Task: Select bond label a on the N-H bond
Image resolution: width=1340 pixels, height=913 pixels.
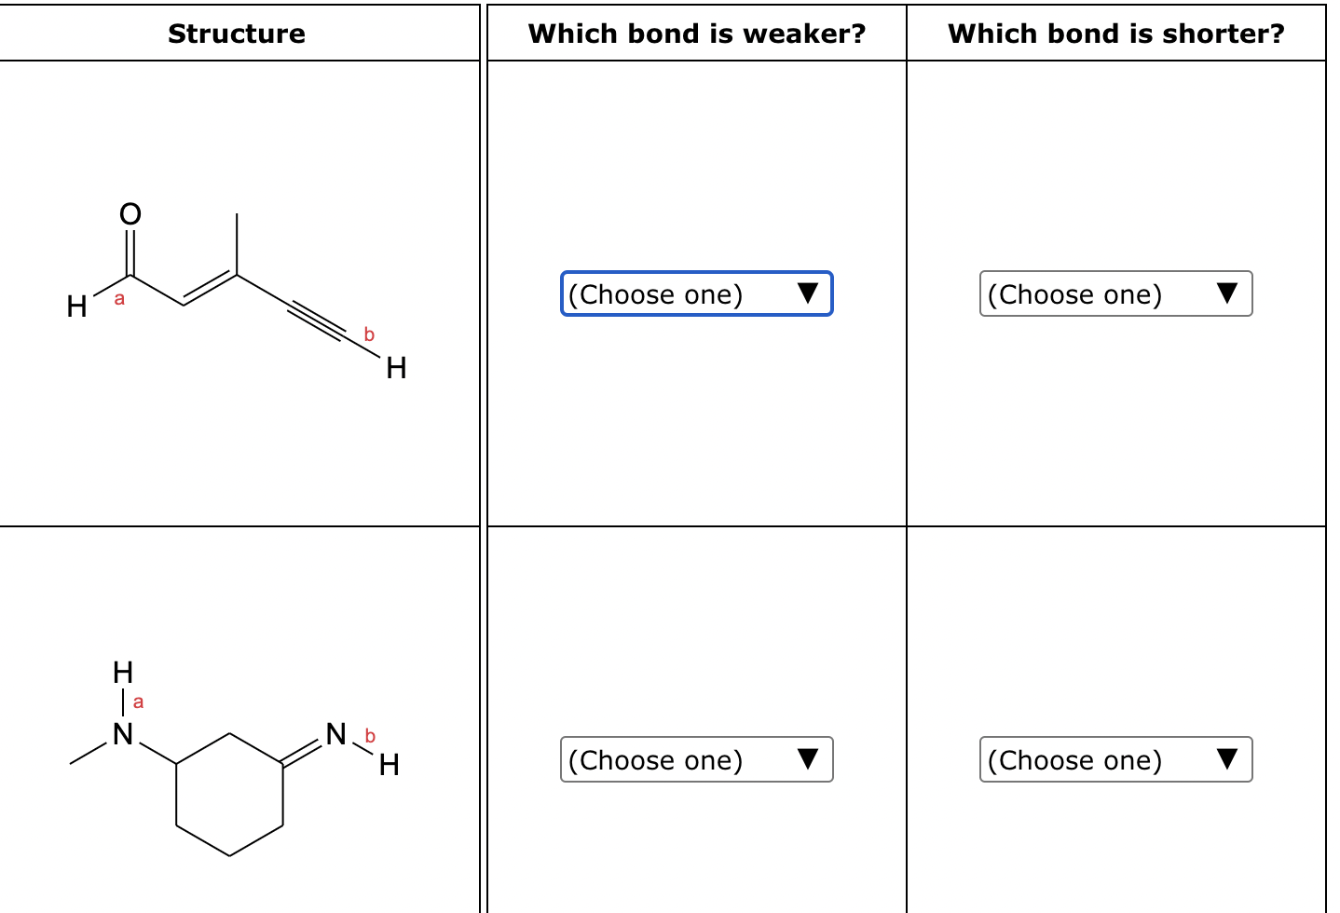Action: [137, 702]
